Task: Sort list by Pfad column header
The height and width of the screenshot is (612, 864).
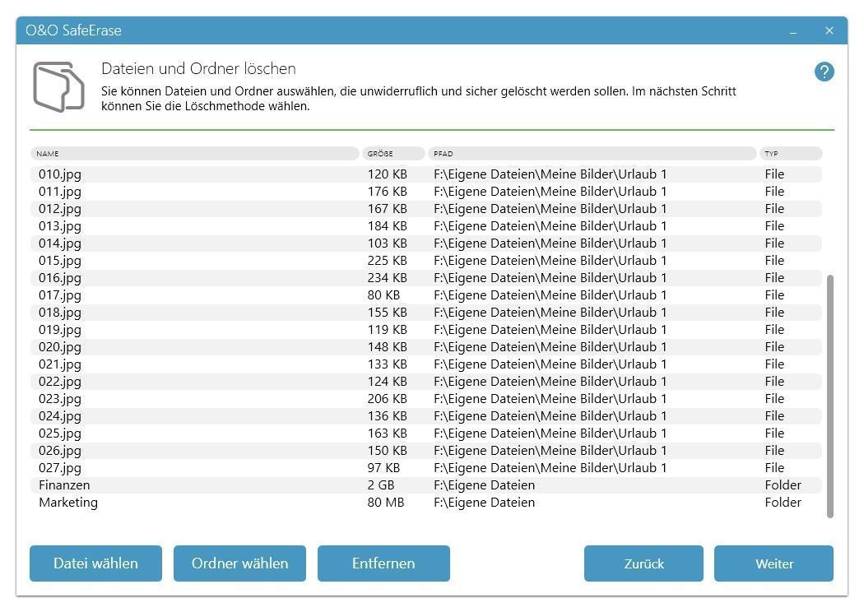Action: point(592,154)
